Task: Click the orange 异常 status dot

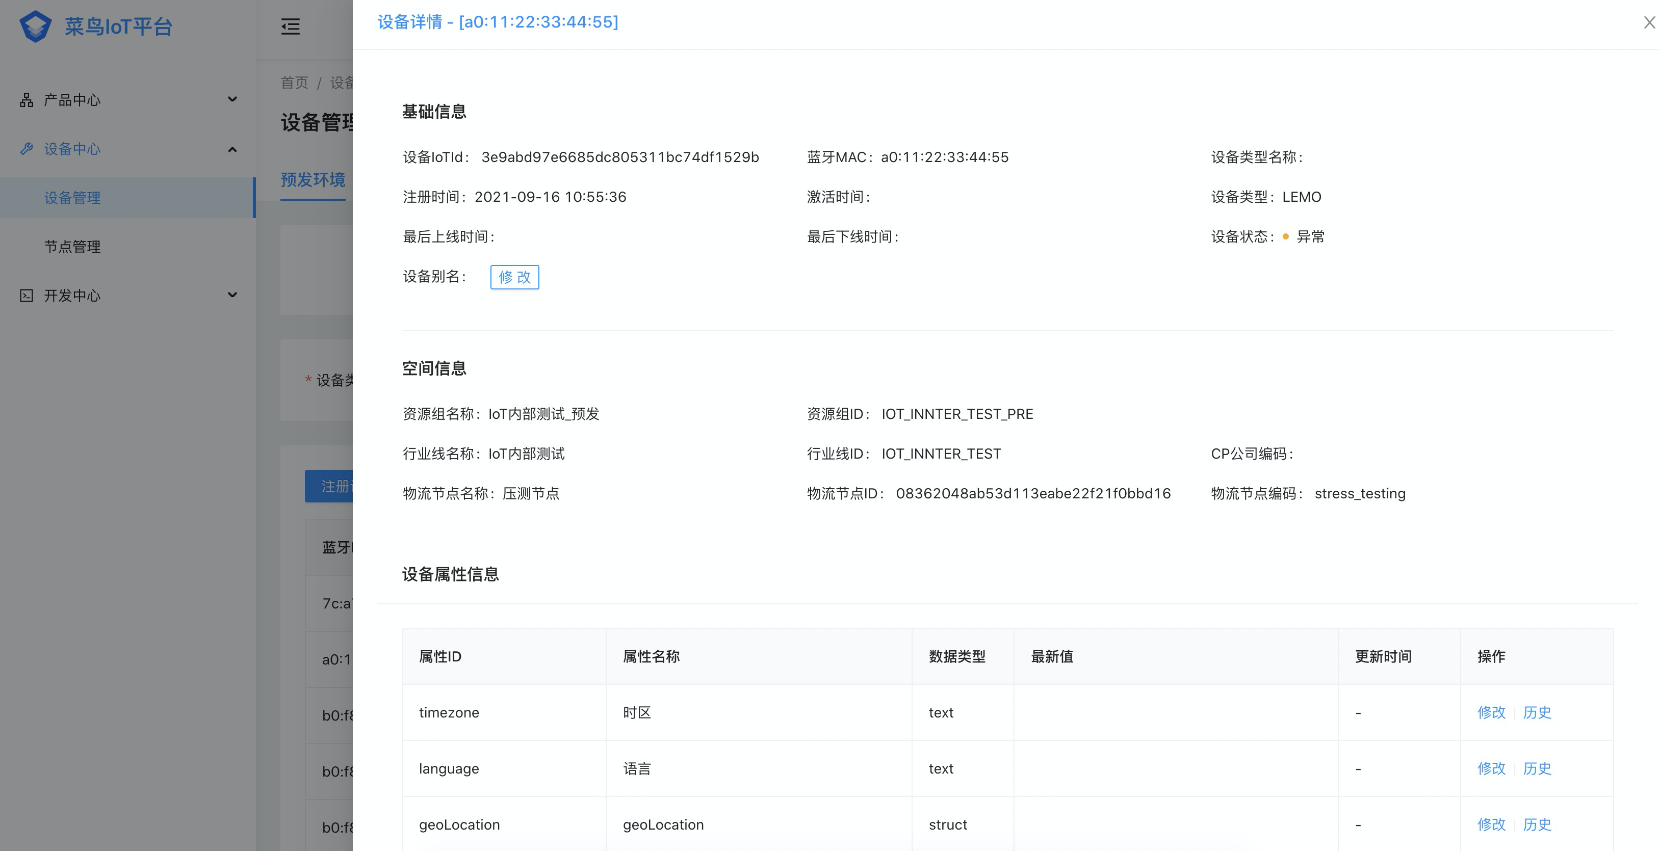Action: coord(1286,237)
